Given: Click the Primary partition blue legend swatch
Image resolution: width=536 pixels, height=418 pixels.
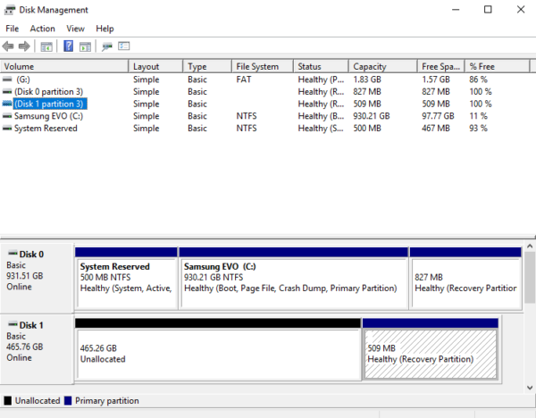Looking at the screenshot, I should 68,400.
